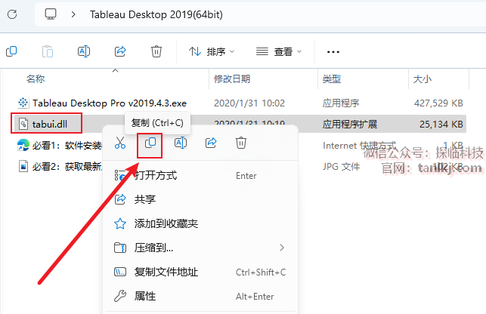
Task: Click the 25,134 KB size cell
Action: [441, 125]
